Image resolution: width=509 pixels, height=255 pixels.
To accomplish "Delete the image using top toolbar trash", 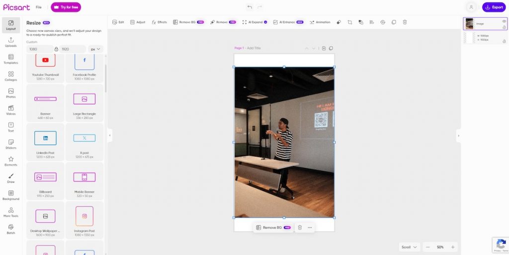I will [405, 22].
